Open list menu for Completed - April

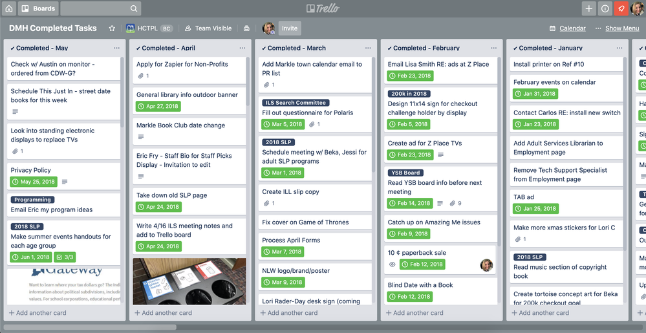[x=242, y=48]
